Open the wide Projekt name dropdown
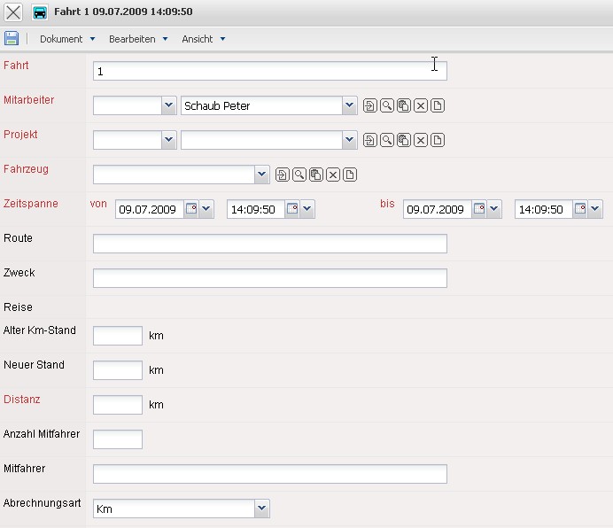613x528 pixels. 349,140
